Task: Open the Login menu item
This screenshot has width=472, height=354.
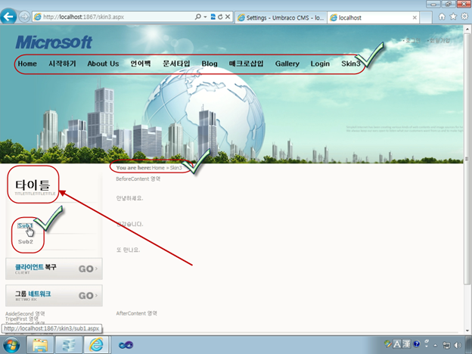Action: pos(320,64)
